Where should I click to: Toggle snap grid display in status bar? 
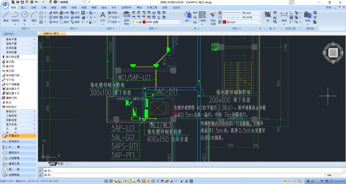coord(106,181)
